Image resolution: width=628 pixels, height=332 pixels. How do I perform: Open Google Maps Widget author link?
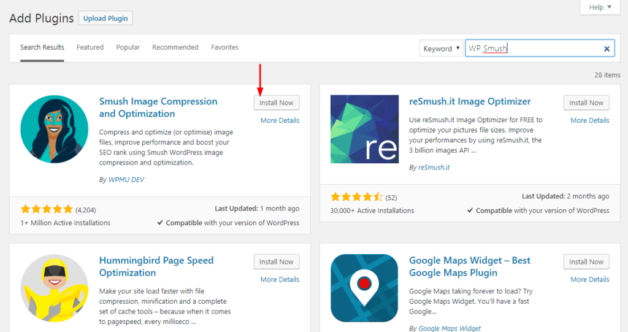[450, 328]
